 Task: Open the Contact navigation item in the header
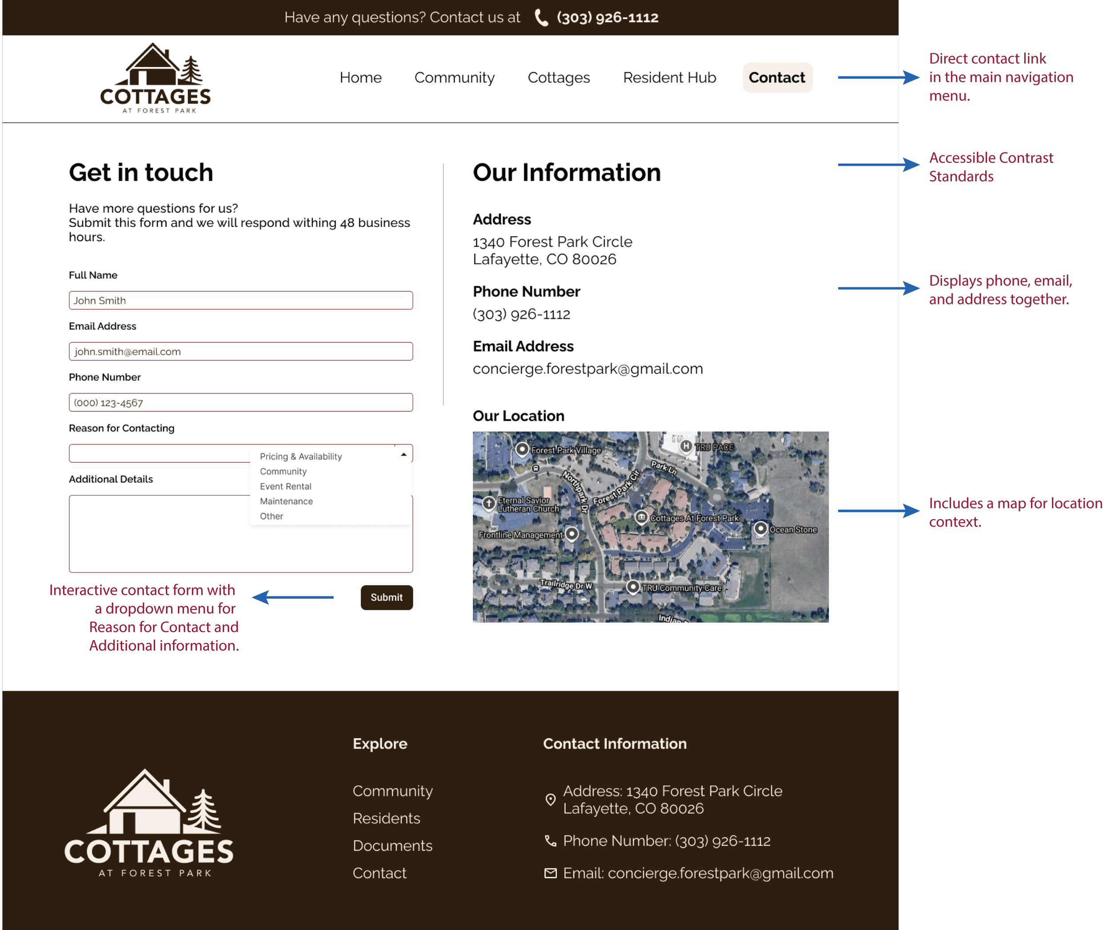tap(777, 78)
